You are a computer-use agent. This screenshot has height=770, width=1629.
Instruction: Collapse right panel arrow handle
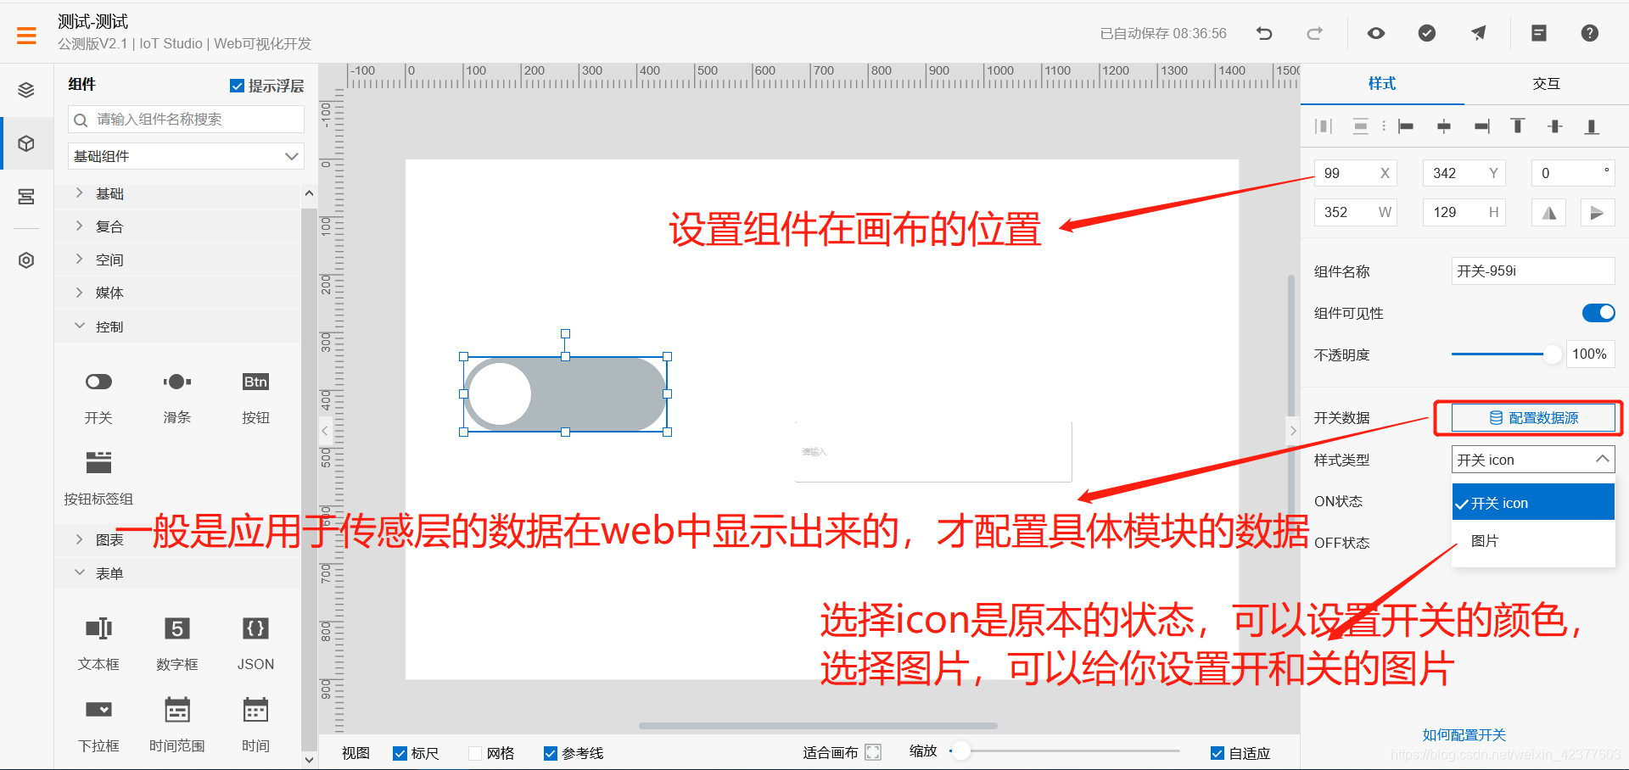(x=1293, y=431)
